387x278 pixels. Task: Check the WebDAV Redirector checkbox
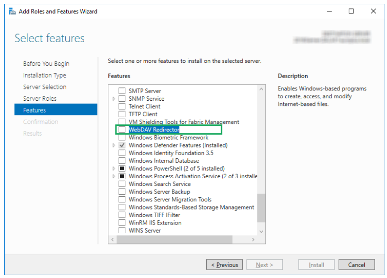[x=122, y=130]
